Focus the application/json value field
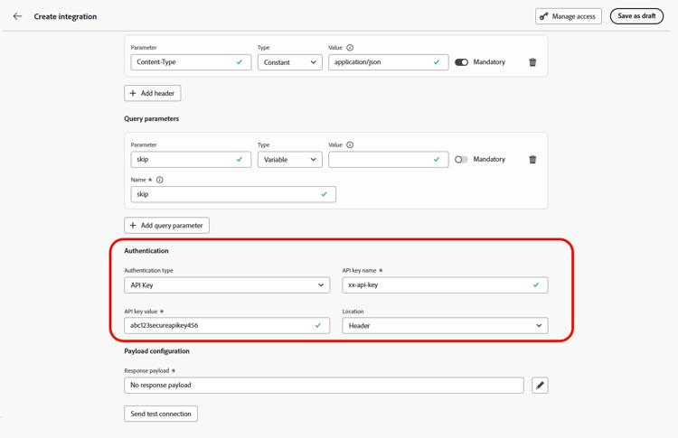Image resolution: width=678 pixels, height=438 pixels. coord(389,62)
